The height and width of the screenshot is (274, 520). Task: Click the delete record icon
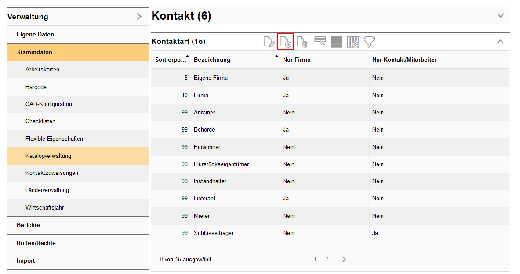pyautogui.click(x=302, y=41)
